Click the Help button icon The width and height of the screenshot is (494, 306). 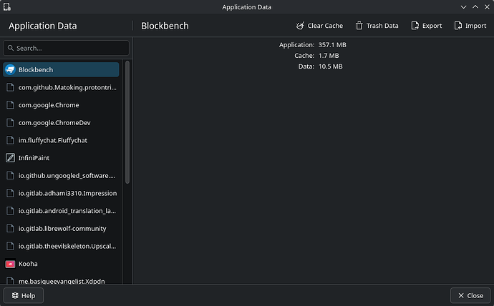pyautogui.click(x=15, y=295)
